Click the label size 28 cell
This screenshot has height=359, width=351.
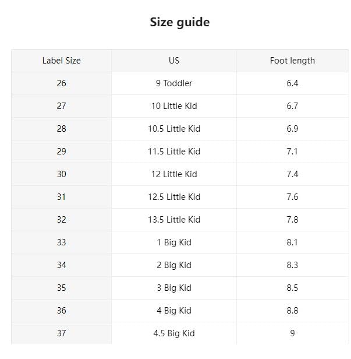point(61,129)
